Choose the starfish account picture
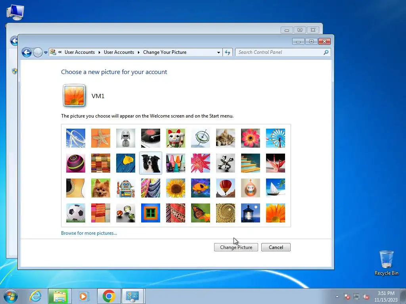This screenshot has height=304, width=406. (101, 138)
